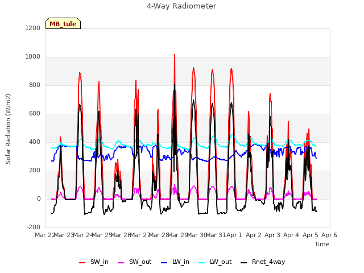Click the Apr 6 x-axis label
The height and width of the screenshot is (273, 364).
click(329, 235)
